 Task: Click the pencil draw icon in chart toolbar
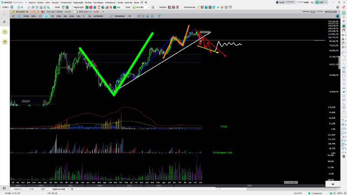click(13, 16)
